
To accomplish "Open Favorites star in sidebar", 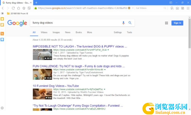I will pyautogui.click(x=2, y=19).
